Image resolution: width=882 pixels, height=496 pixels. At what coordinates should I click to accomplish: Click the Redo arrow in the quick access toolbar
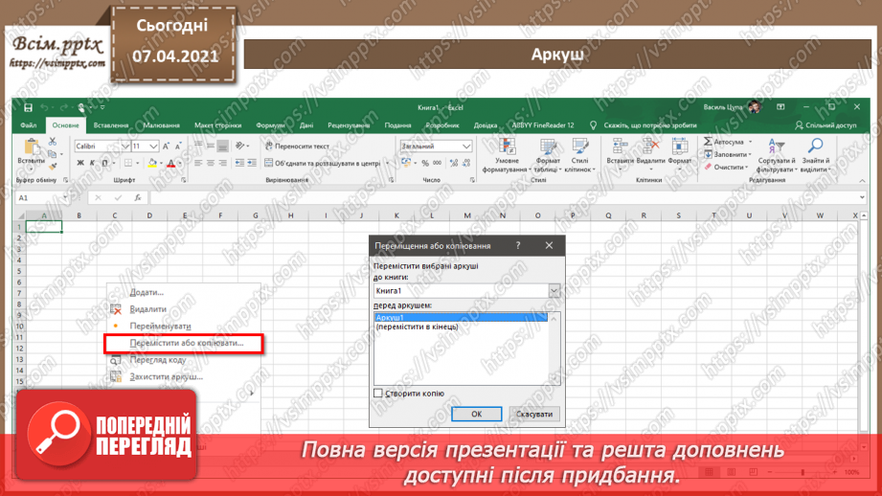(63, 107)
